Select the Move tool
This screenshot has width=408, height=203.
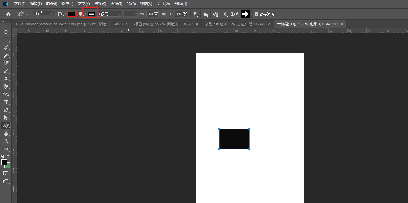coord(6,32)
